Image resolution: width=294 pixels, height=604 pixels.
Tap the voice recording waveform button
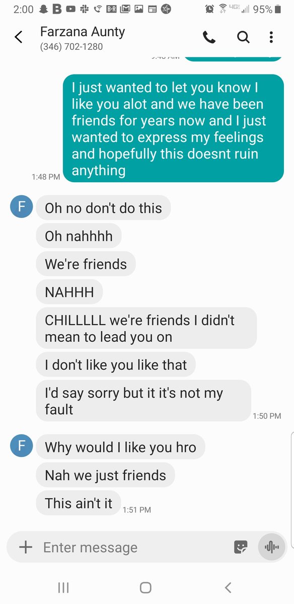click(x=272, y=547)
